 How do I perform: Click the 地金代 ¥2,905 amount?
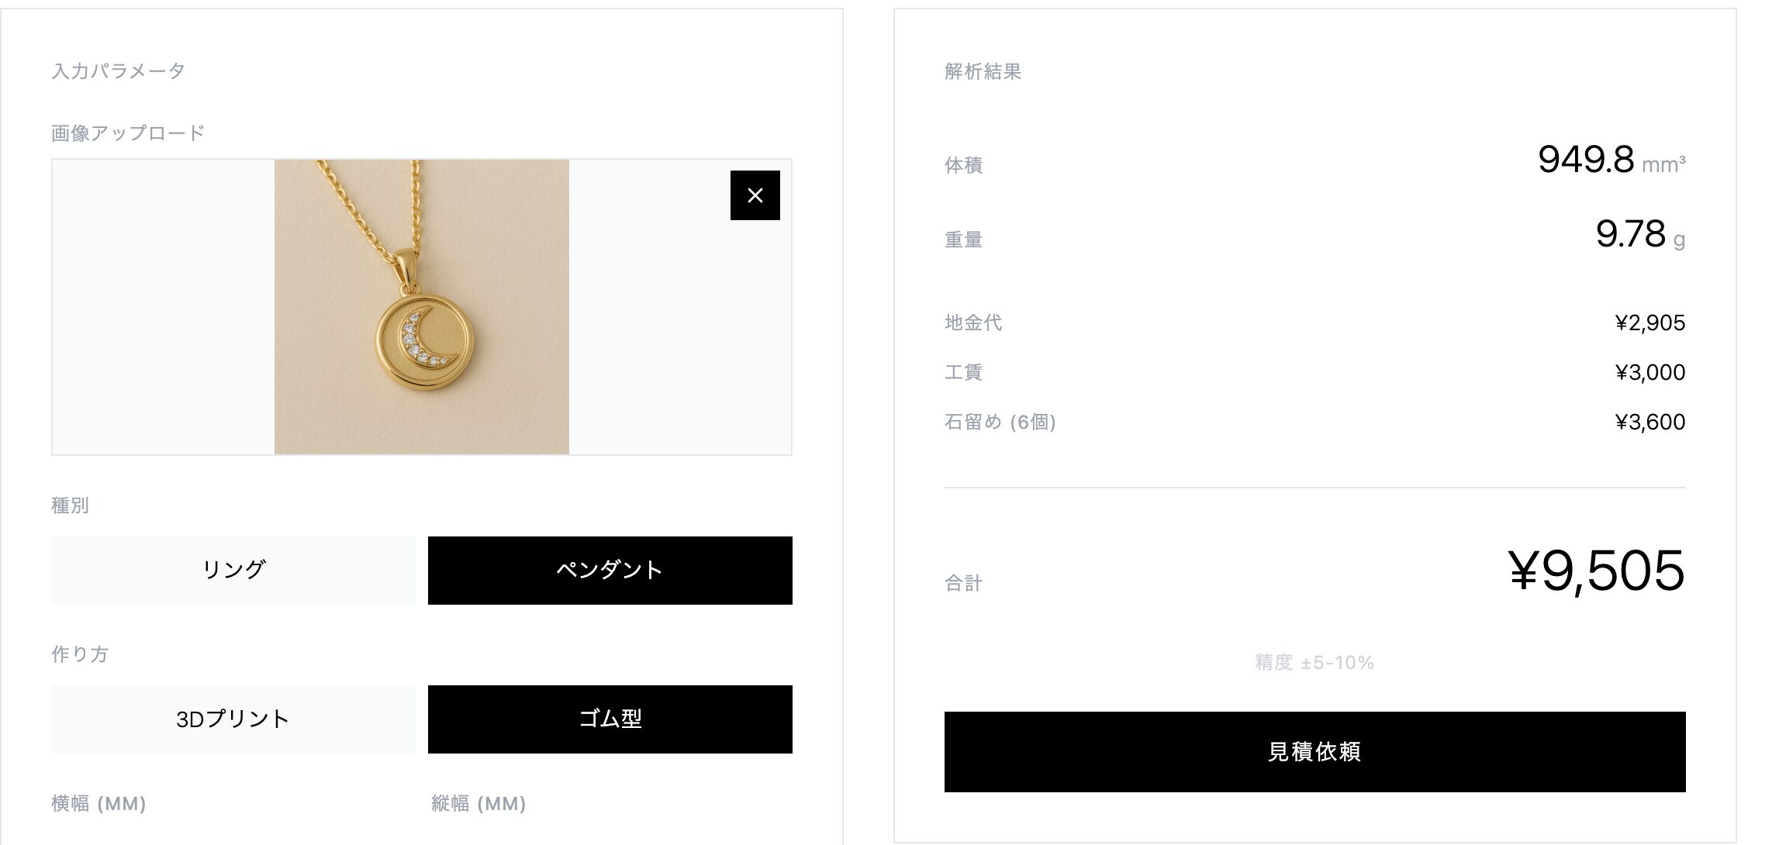[1649, 322]
